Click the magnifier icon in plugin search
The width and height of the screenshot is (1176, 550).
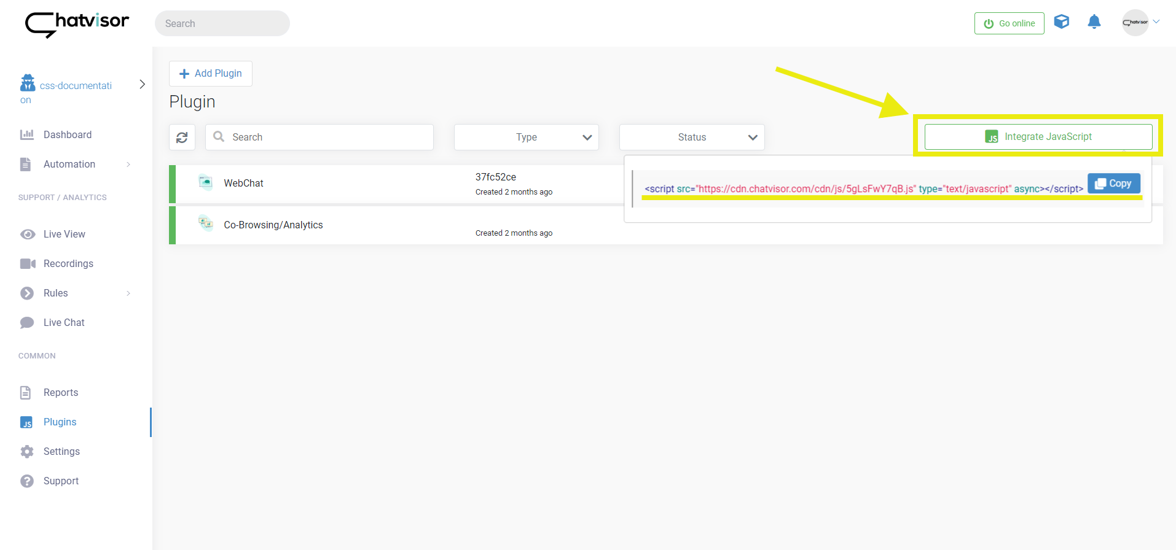click(219, 136)
